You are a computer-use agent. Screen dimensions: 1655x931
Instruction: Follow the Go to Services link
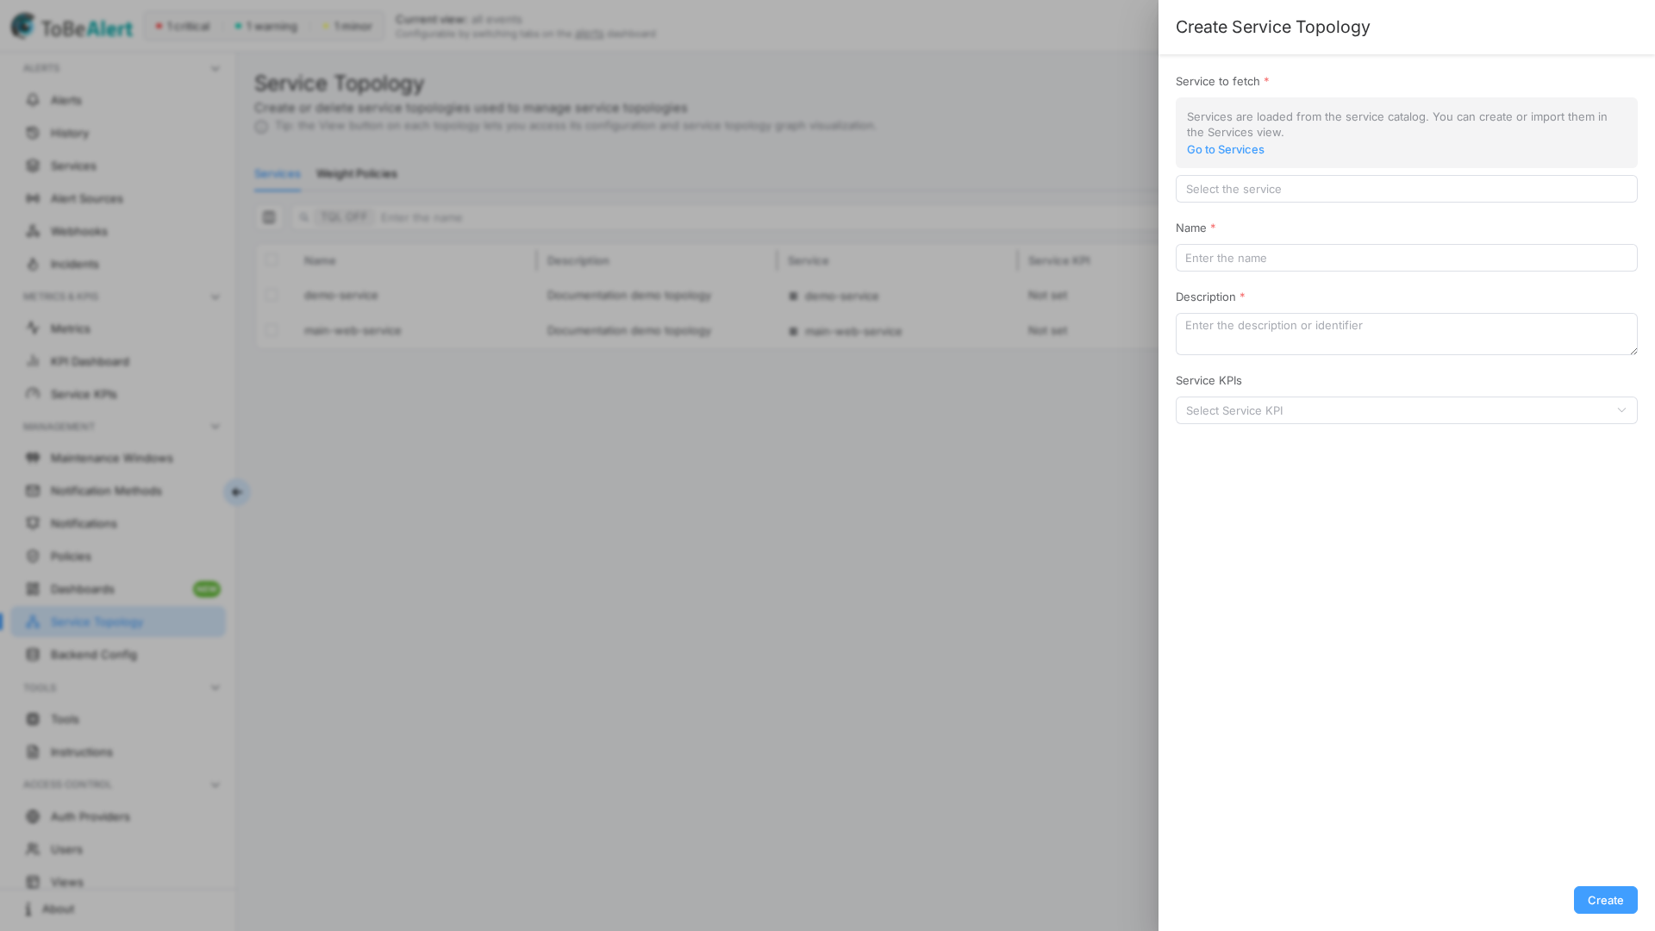point(1225,149)
